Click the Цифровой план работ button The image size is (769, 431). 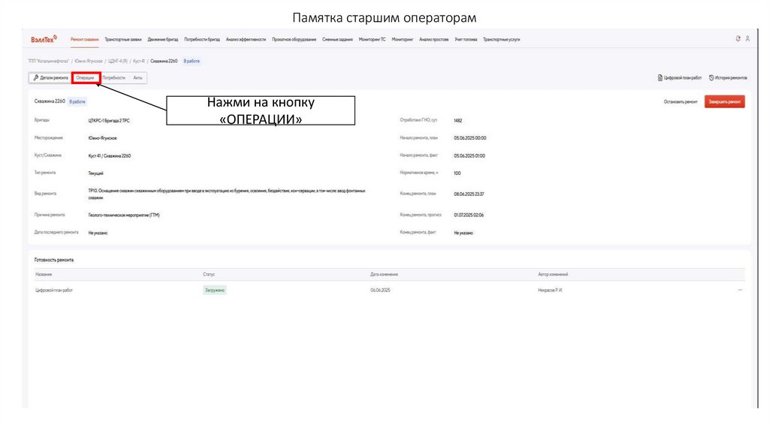click(680, 77)
